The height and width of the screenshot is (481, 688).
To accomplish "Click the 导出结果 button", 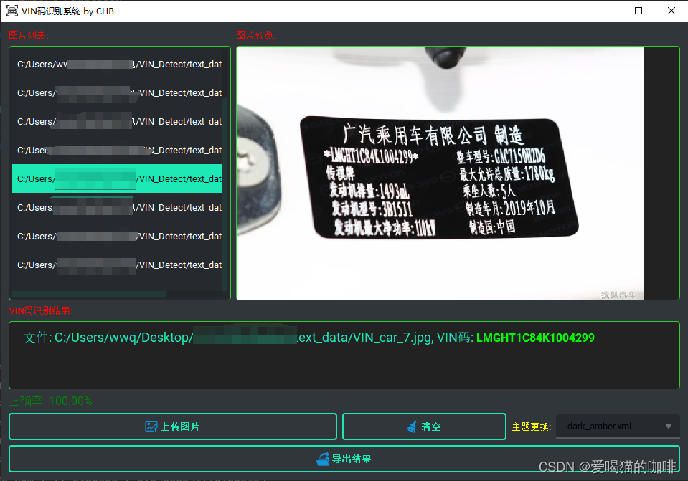I will pyautogui.click(x=343, y=459).
